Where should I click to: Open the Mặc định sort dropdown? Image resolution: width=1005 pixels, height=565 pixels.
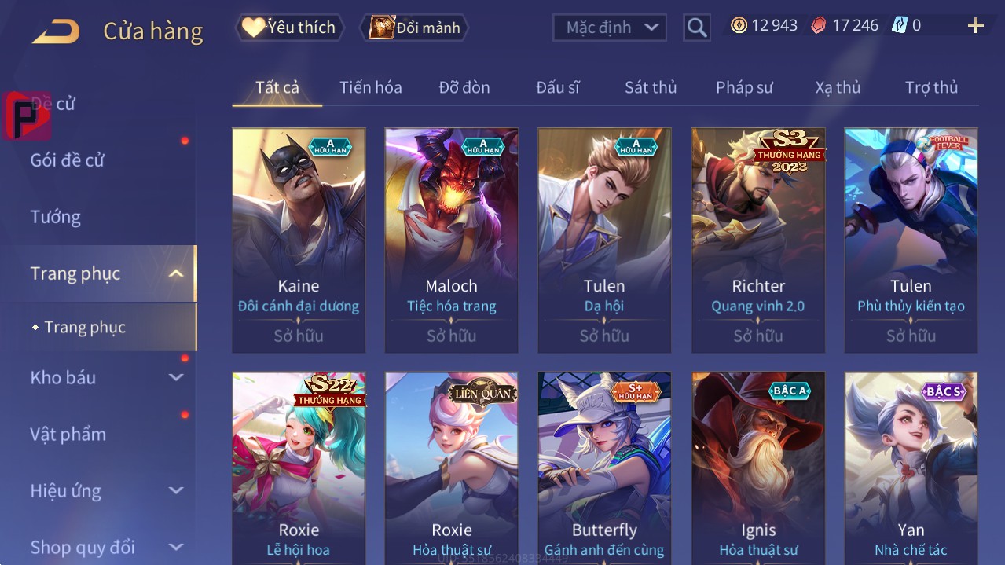click(x=610, y=28)
